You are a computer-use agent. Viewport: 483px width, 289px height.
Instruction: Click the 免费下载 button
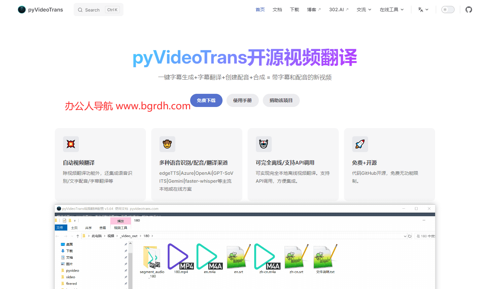tap(206, 100)
